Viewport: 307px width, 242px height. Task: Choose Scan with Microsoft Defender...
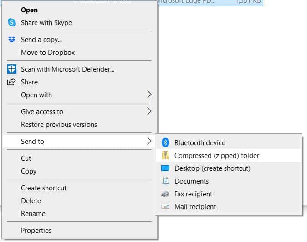pyautogui.click(x=80, y=69)
